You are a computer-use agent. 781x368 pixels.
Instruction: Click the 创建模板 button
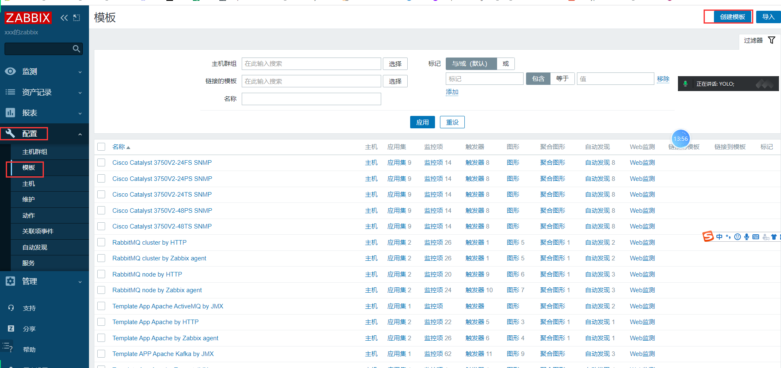click(732, 17)
